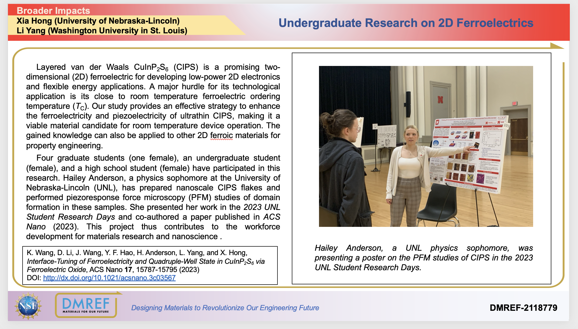Click the photo caption about Hailey Anderson
The image size is (578, 329).
pyautogui.click(x=424, y=258)
